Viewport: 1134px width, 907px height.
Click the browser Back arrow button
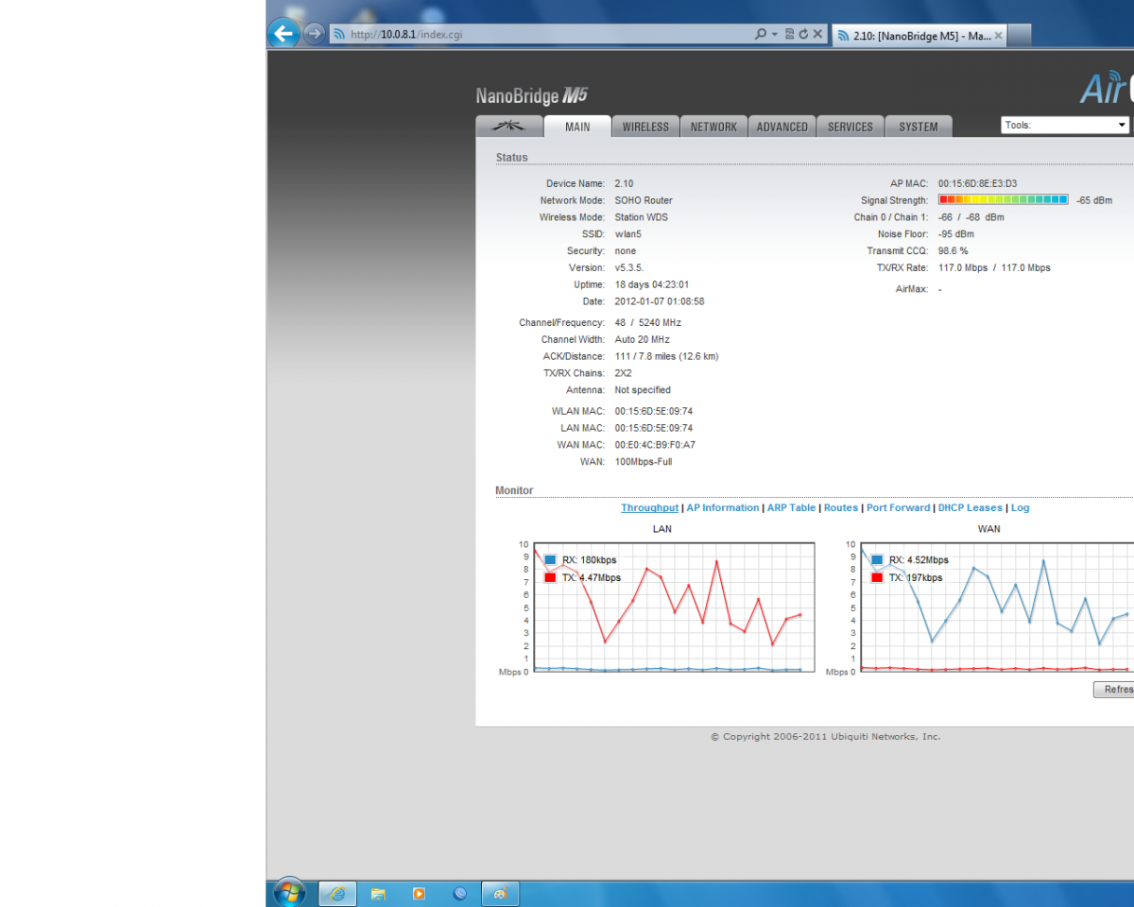(x=283, y=34)
